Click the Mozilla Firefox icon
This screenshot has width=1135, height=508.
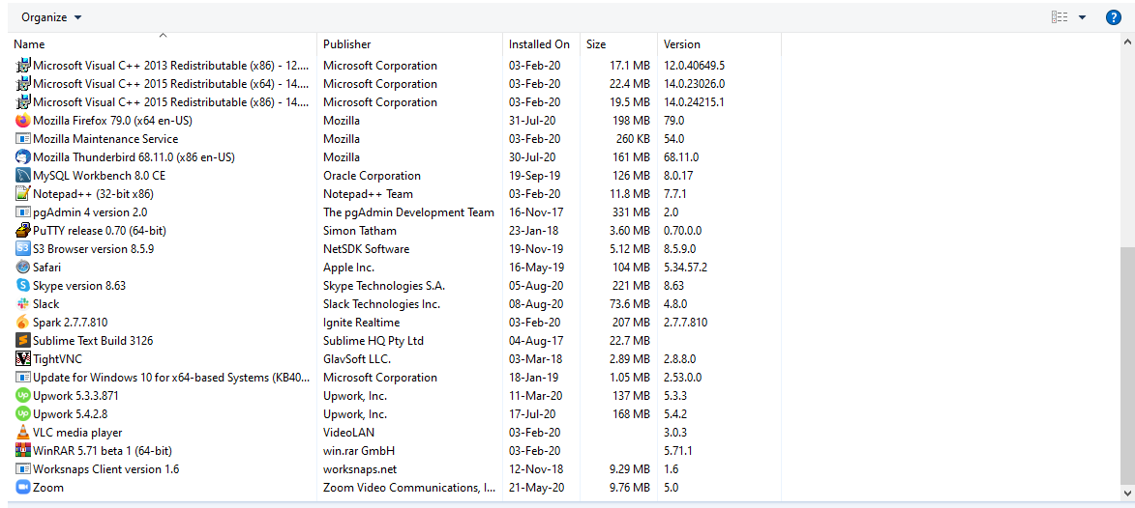click(23, 121)
